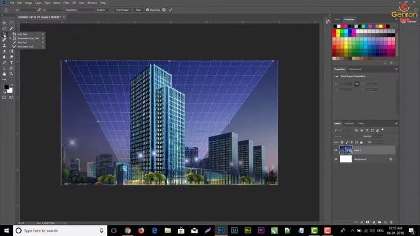Open the layer blend mode dropdown
420x236 pixels.
coord(347,136)
